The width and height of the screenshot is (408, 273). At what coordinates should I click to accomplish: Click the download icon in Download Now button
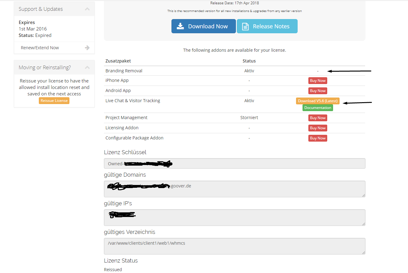point(180,26)
